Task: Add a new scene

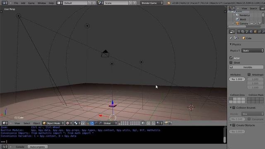Action: click(131, 3)
